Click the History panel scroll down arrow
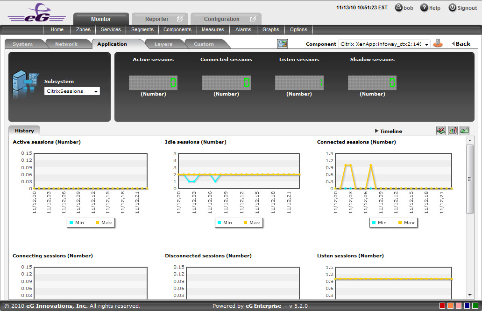482x311 pixels. [x=470, y=295]
